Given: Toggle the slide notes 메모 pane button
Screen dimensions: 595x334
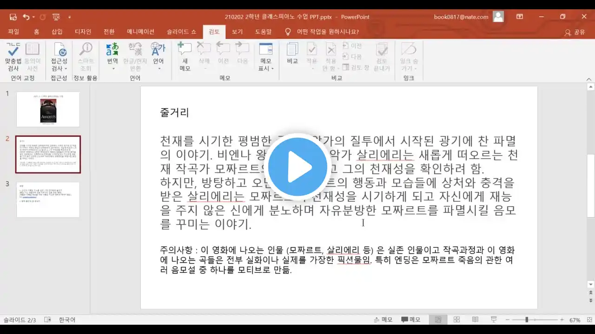Looking at the screenshot, I should (383, 320).
